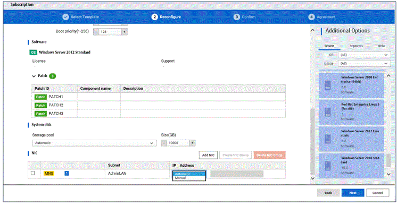
Task: Click the Patch badge beside PATCH2
Action: point(40,105)
